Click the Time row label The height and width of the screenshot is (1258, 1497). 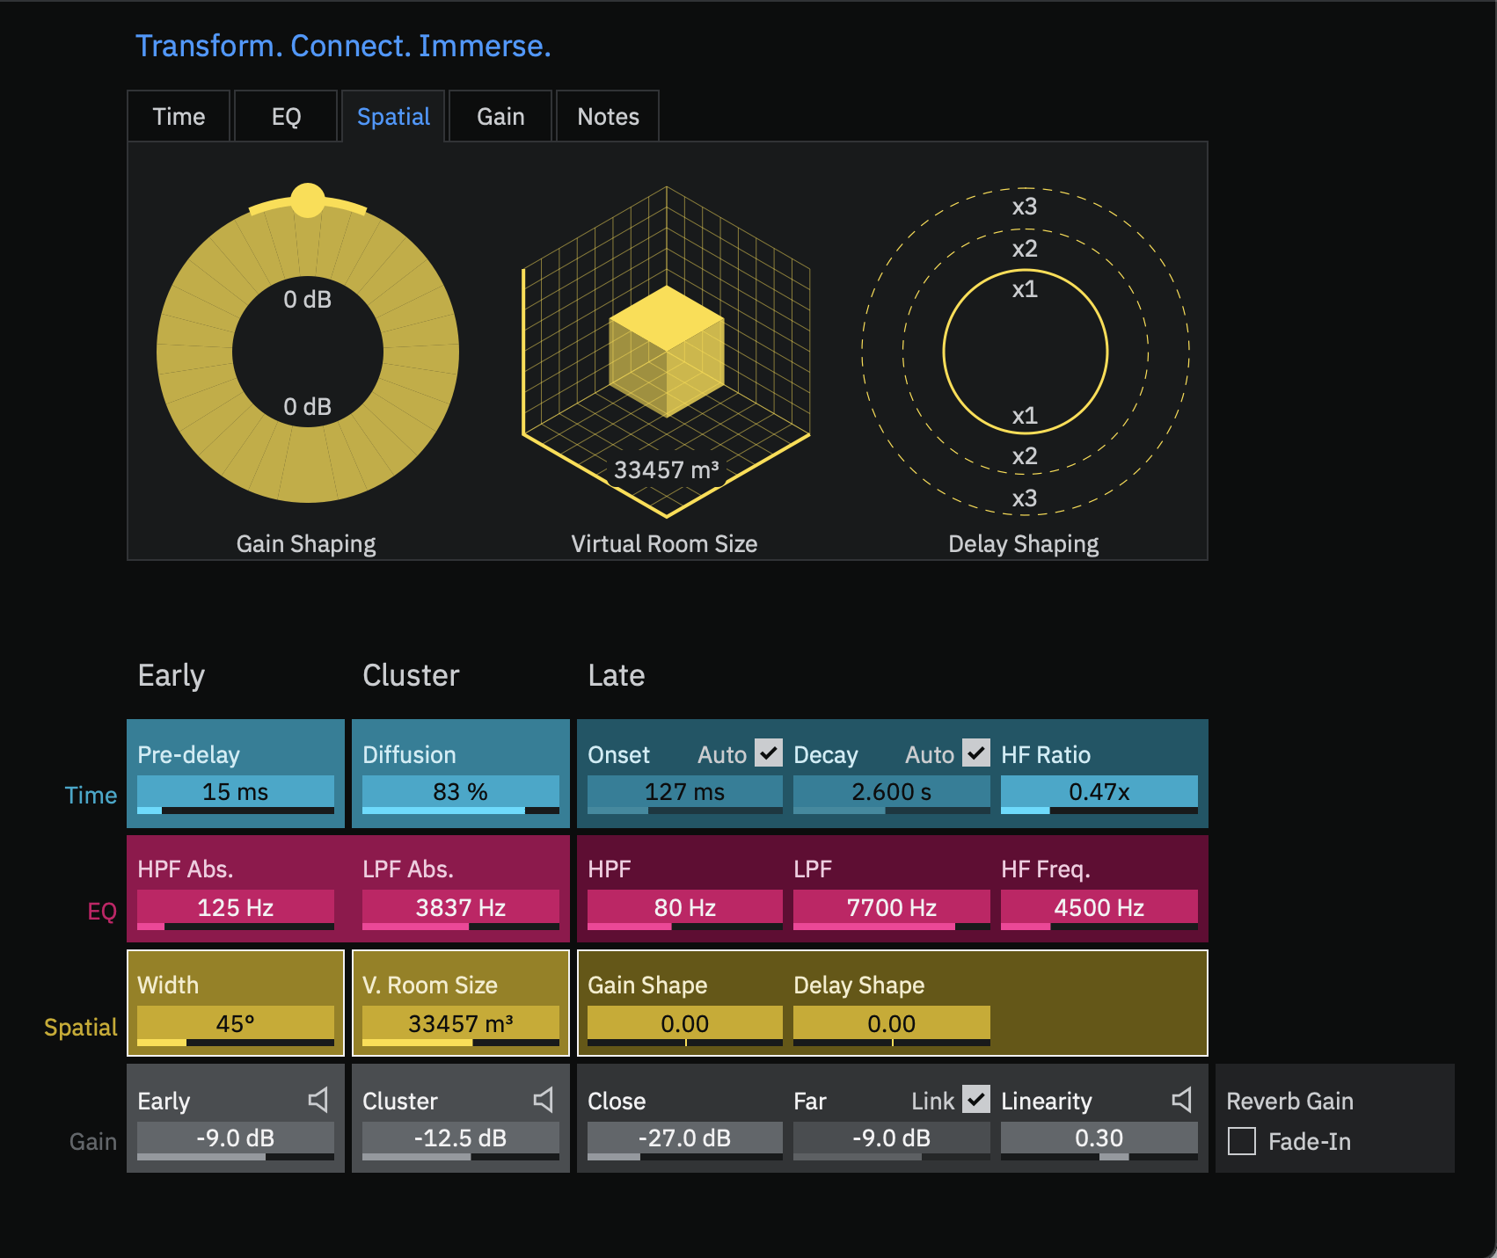click(x=91, y=795)
